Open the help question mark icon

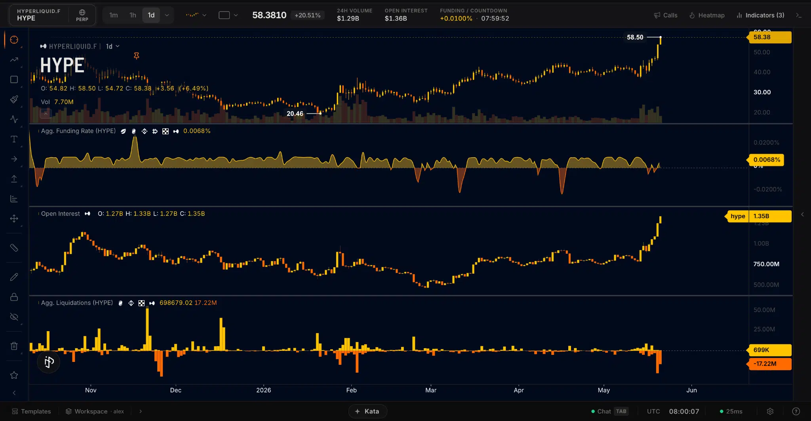tap(796, 411)
